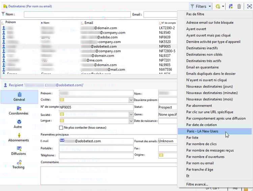Click the gear actions icon in toolbar
The image size is (253, 191).
pyautogui.click(x=218, y=6)
